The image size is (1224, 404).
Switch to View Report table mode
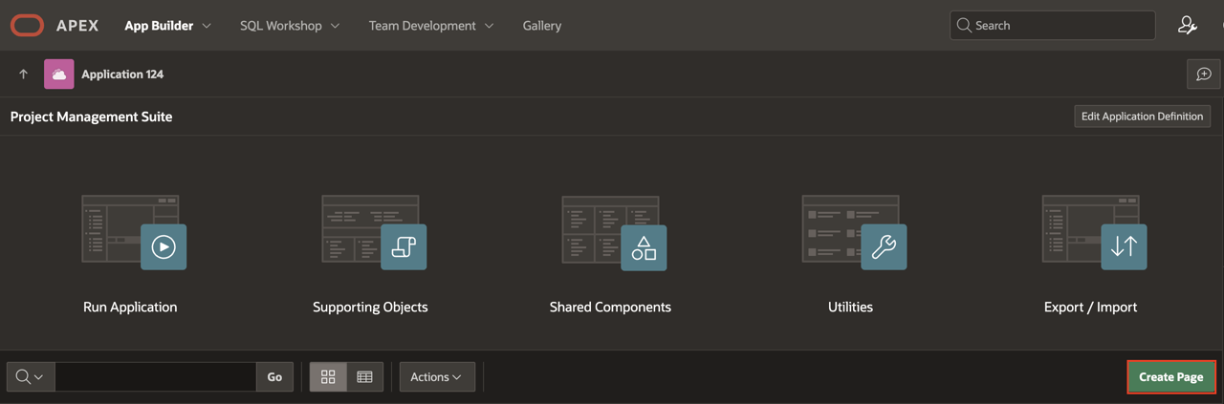click(364, 377)
